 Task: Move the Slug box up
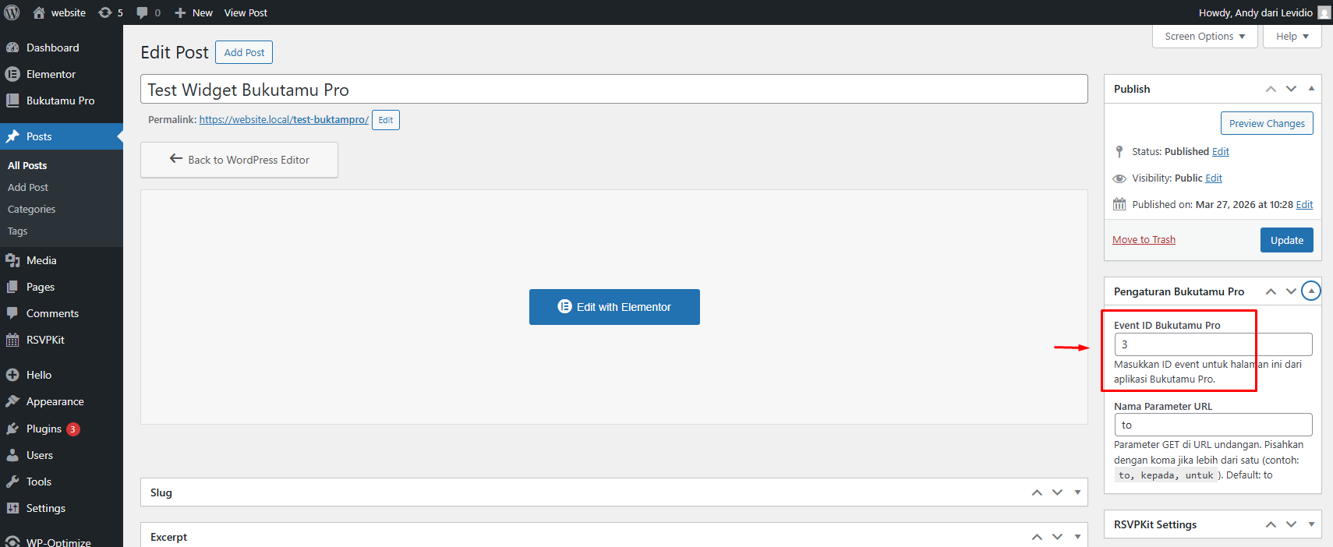(x=1037, y=492)
